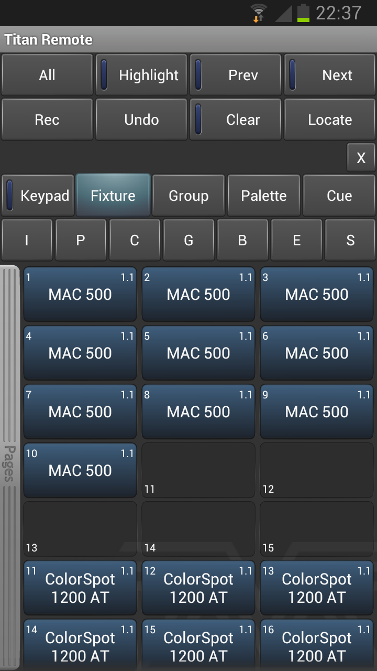Select the Effects attribute bank 'E'
Screen dimensions: 377x671
tap(296, 240)
